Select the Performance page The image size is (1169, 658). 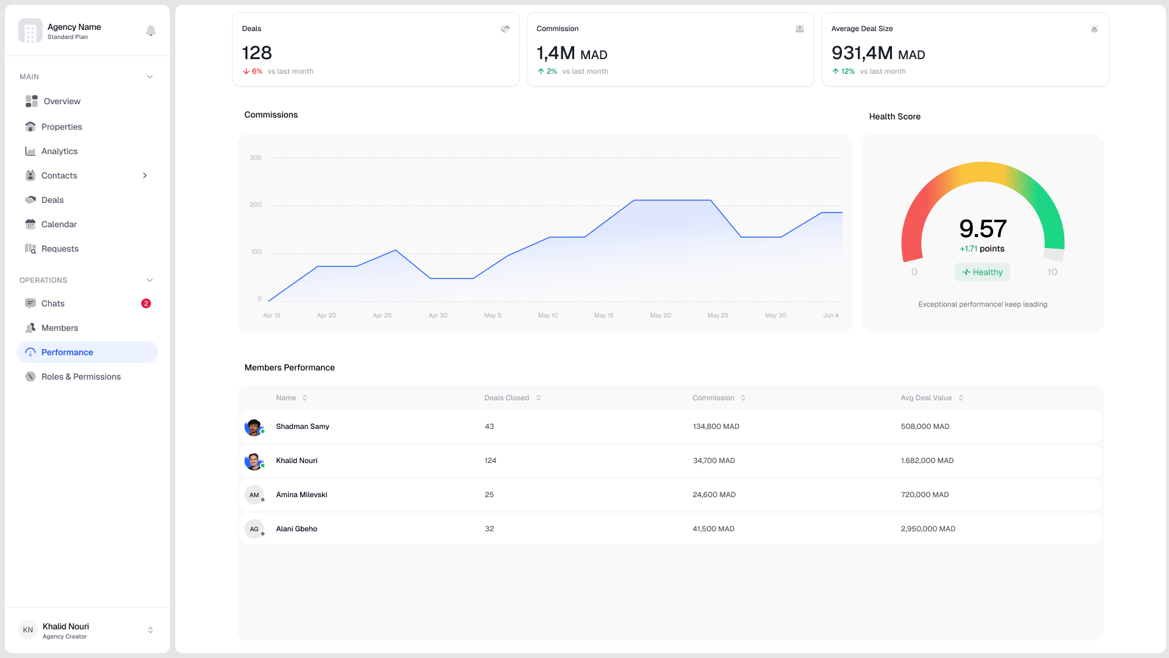click(x=67, y=352)
